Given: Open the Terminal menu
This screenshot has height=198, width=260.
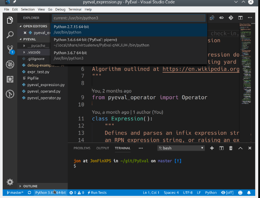Looking at the screenshot, I should (x=75, y=9).
